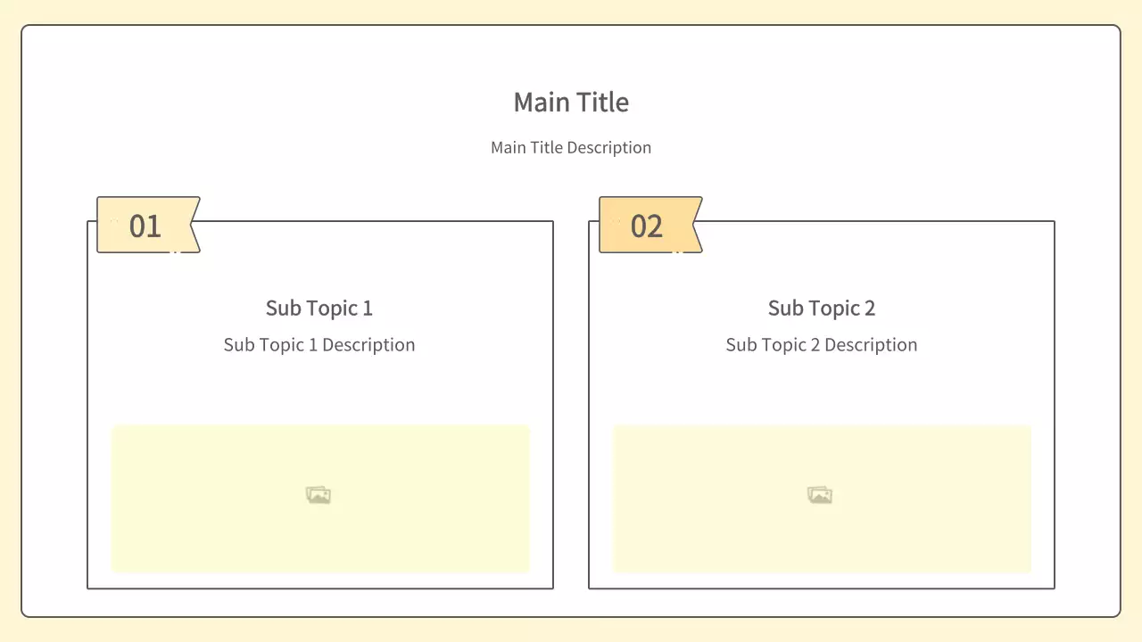The height and width of the screenshot is (642, 1142).
Task: Click the word "Title" in the main heading
Action: point(601,103)
